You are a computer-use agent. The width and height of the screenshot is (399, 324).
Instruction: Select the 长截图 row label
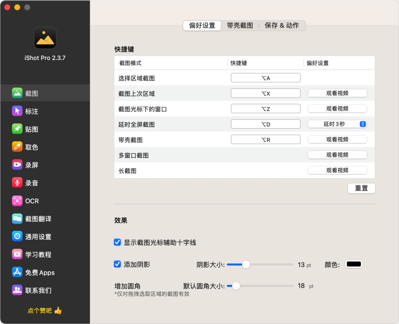(127, 171)
